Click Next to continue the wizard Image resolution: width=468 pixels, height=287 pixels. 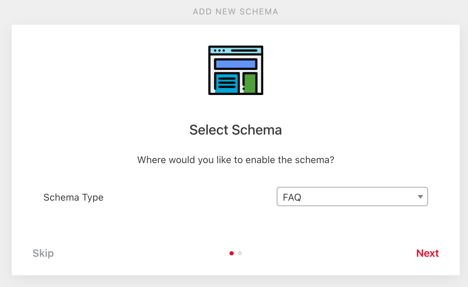427,253
